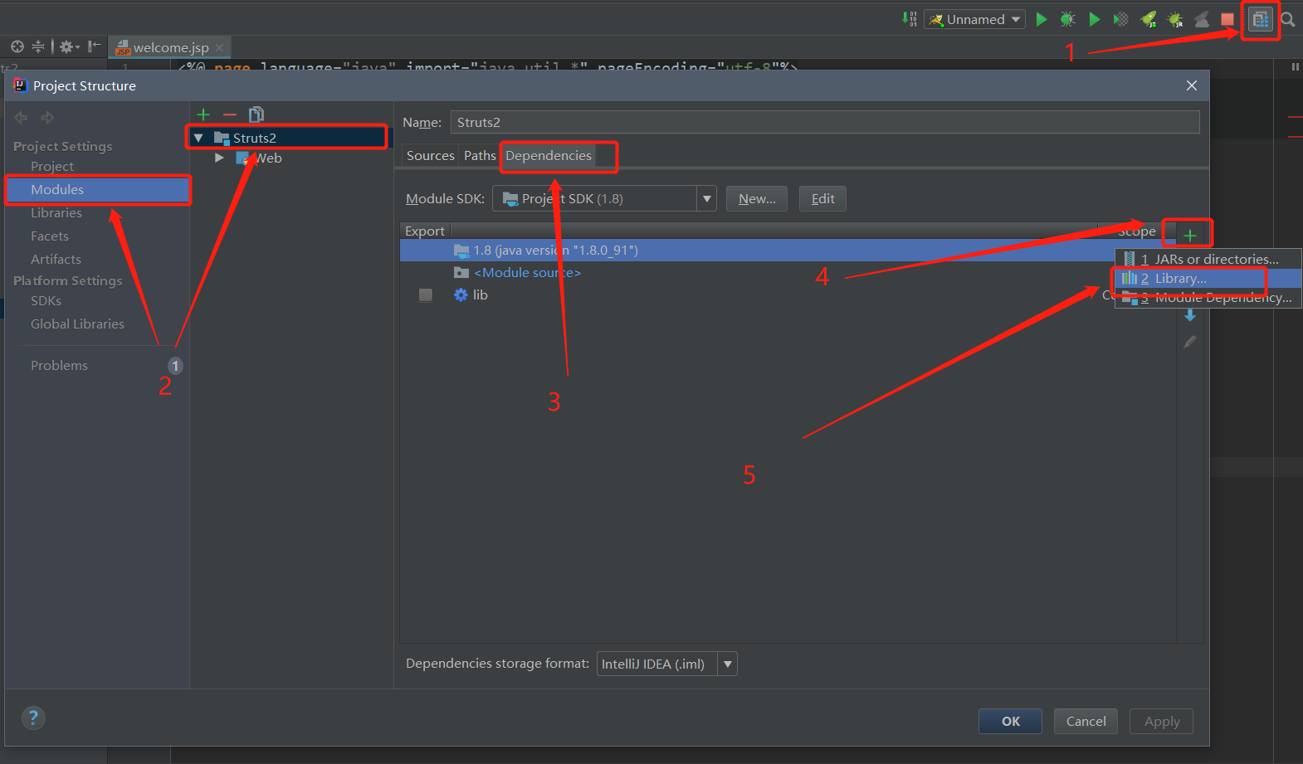Open Project Structure from the main toolbar

coord(1260,19)
